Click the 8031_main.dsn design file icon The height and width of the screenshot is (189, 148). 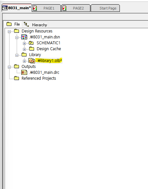pyautogui.click(x=24, y=37)
